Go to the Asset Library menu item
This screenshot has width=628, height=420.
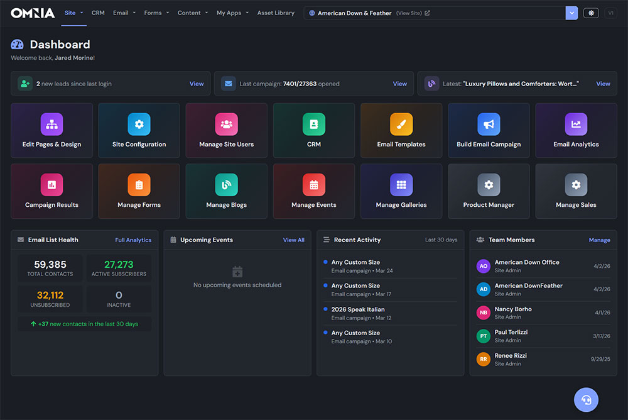276,12
